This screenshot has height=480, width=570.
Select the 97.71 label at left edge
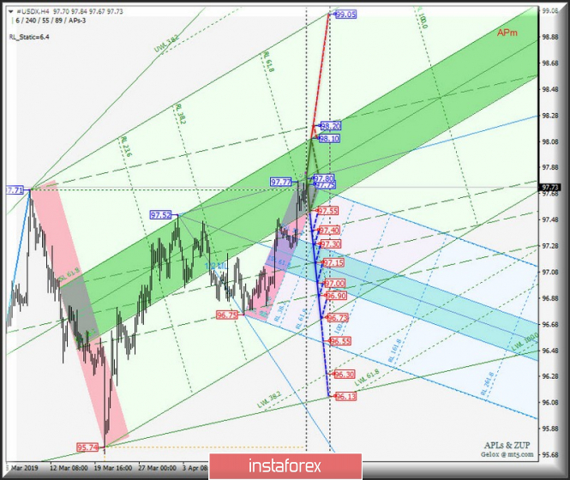(15, 189)
